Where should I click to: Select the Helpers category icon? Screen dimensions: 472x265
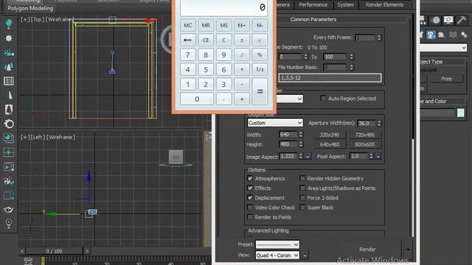[442, 35]
